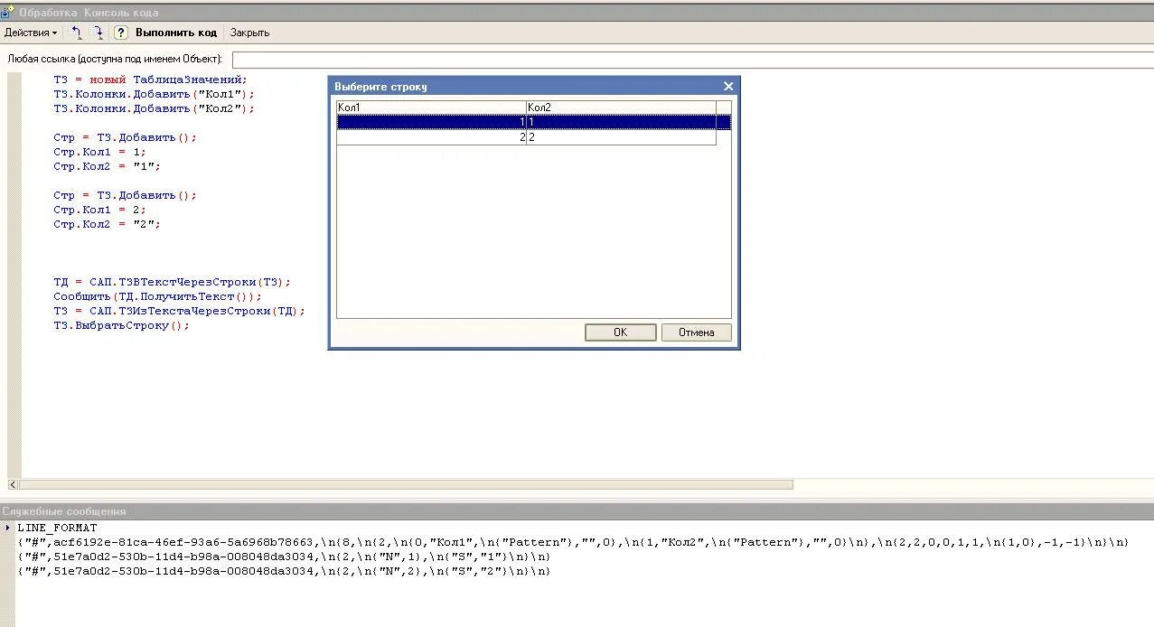Click the Кол2 cell in the second row
Viewport: 1154px width, 627px height.
[x=621, y=137]
